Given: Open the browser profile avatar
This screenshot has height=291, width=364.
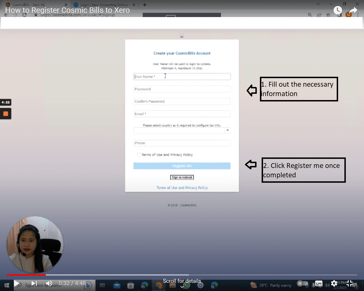Looking at the screenshot, I should coord(348,15).
